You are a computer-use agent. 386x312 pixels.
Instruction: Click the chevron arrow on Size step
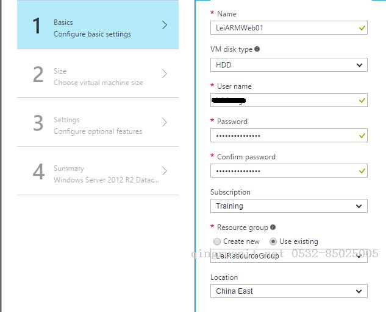coord(165,74)
